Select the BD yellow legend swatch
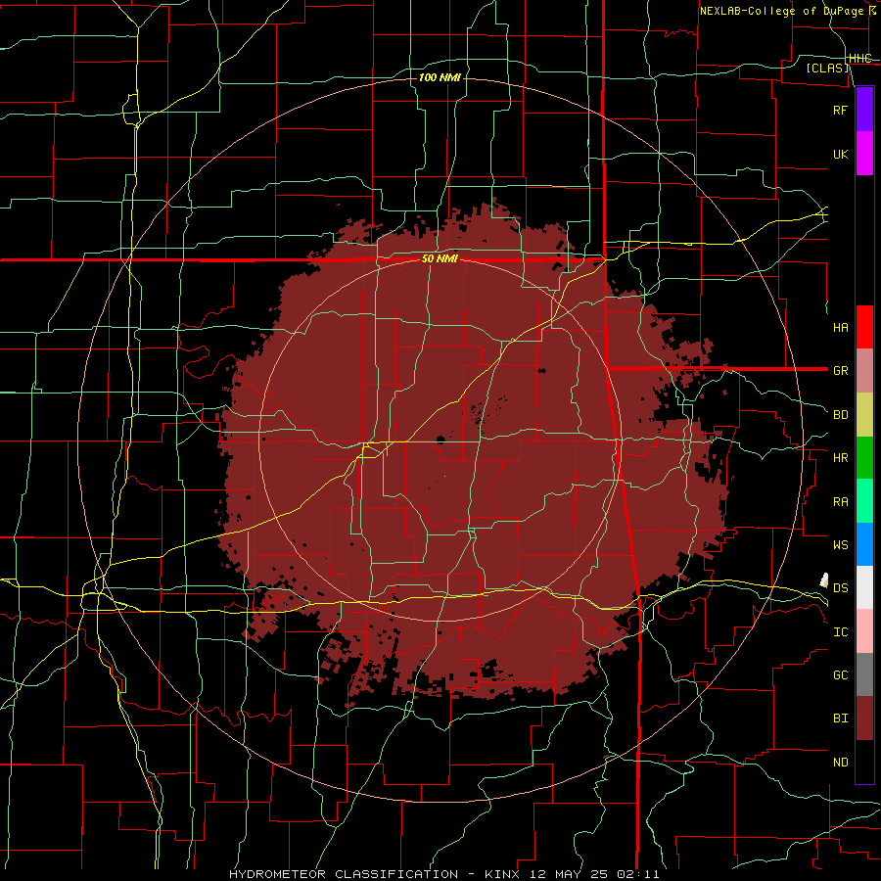 coord(864,415)
